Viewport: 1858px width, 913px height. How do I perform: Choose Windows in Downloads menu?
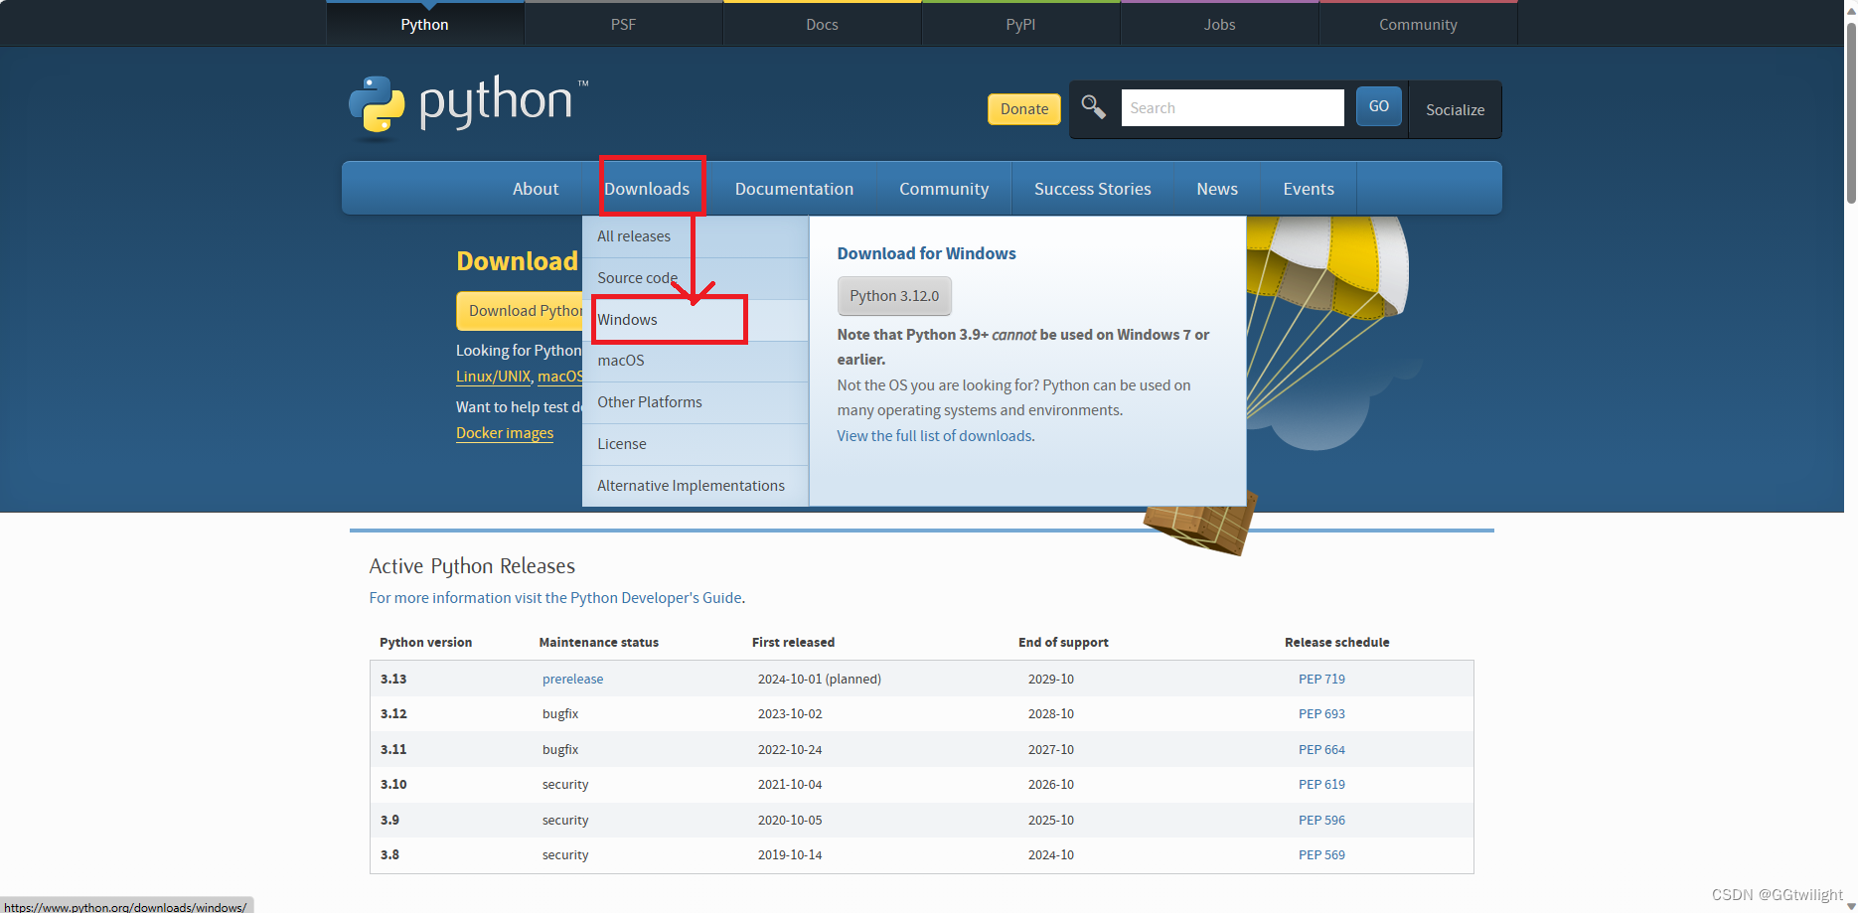point(696,320)
